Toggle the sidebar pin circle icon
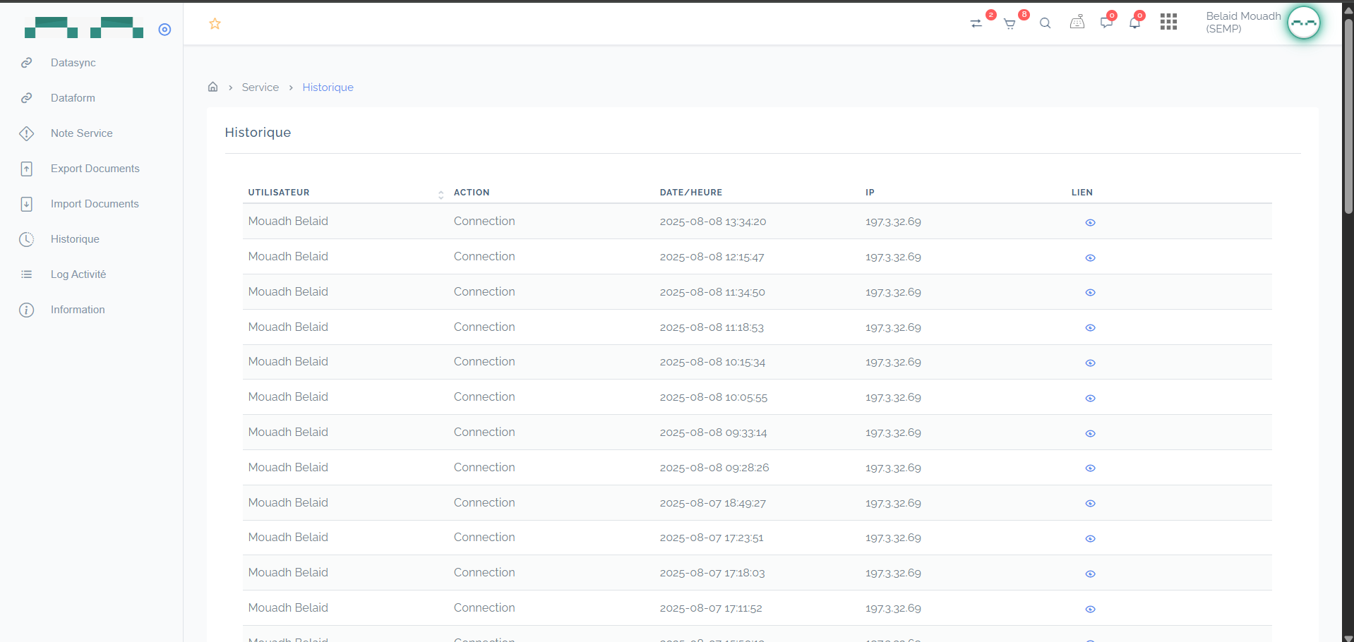Viewport: 1354px width, 642px height. tap(164, 30)
